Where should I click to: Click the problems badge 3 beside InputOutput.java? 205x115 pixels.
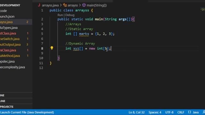tap(27, 44)
